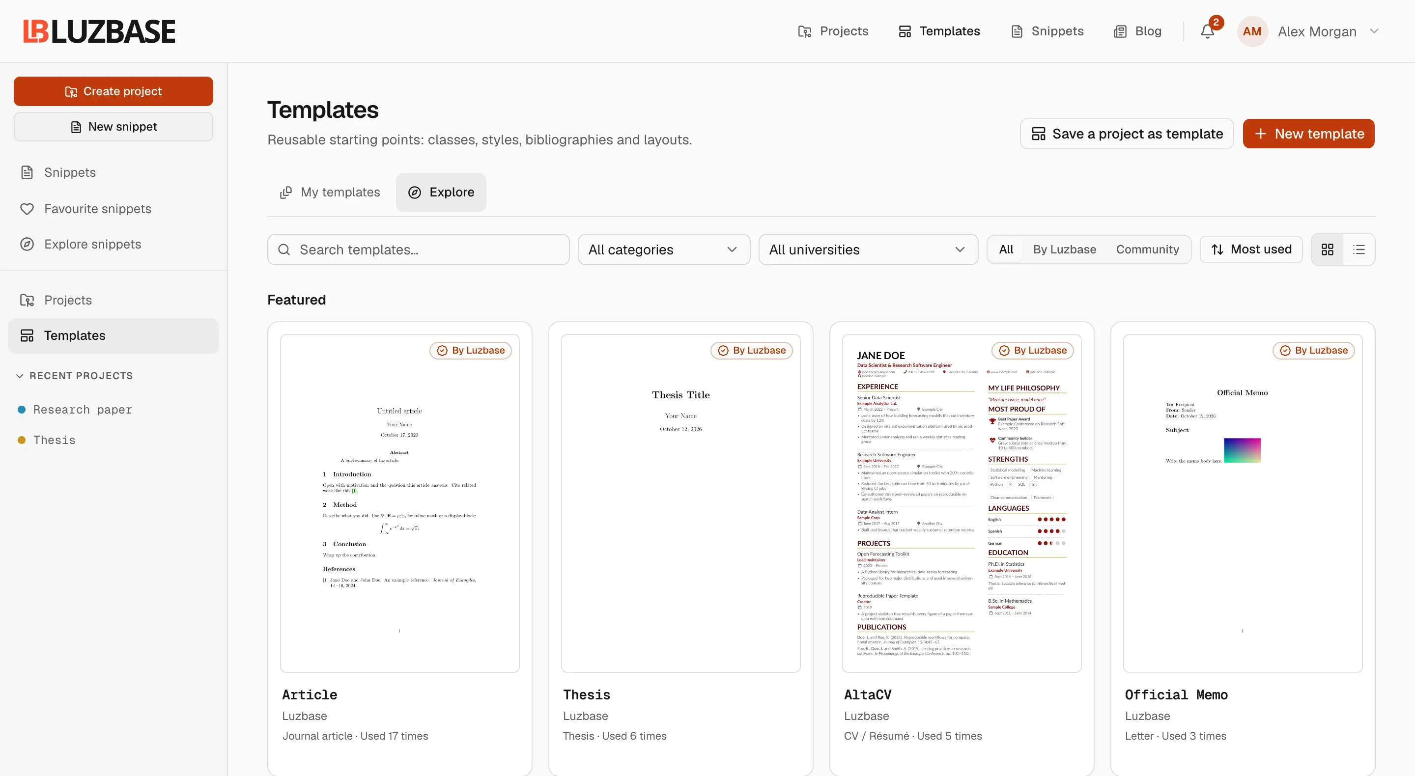Click the AltaCV template title
The height and width of the screenshot is (776, 1415).
pyautogui.click(x=867, y=695)
